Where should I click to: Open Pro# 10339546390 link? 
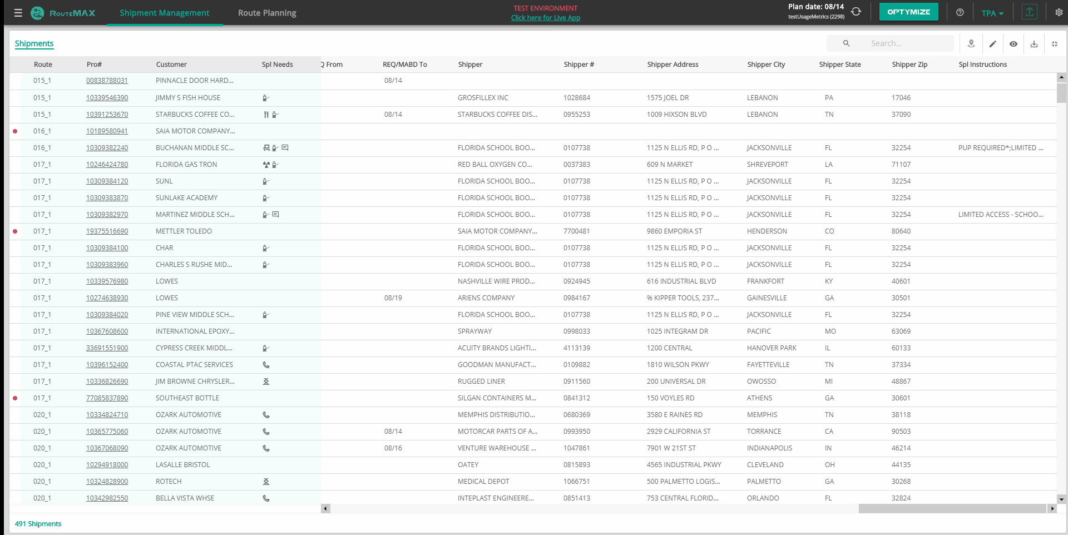(107, 98)
